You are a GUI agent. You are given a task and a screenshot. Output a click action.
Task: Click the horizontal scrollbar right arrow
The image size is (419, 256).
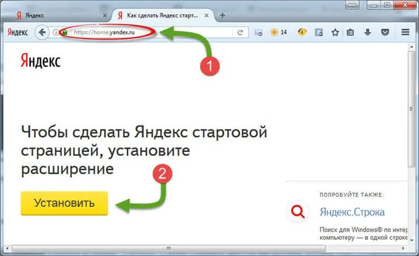(403, 248)
